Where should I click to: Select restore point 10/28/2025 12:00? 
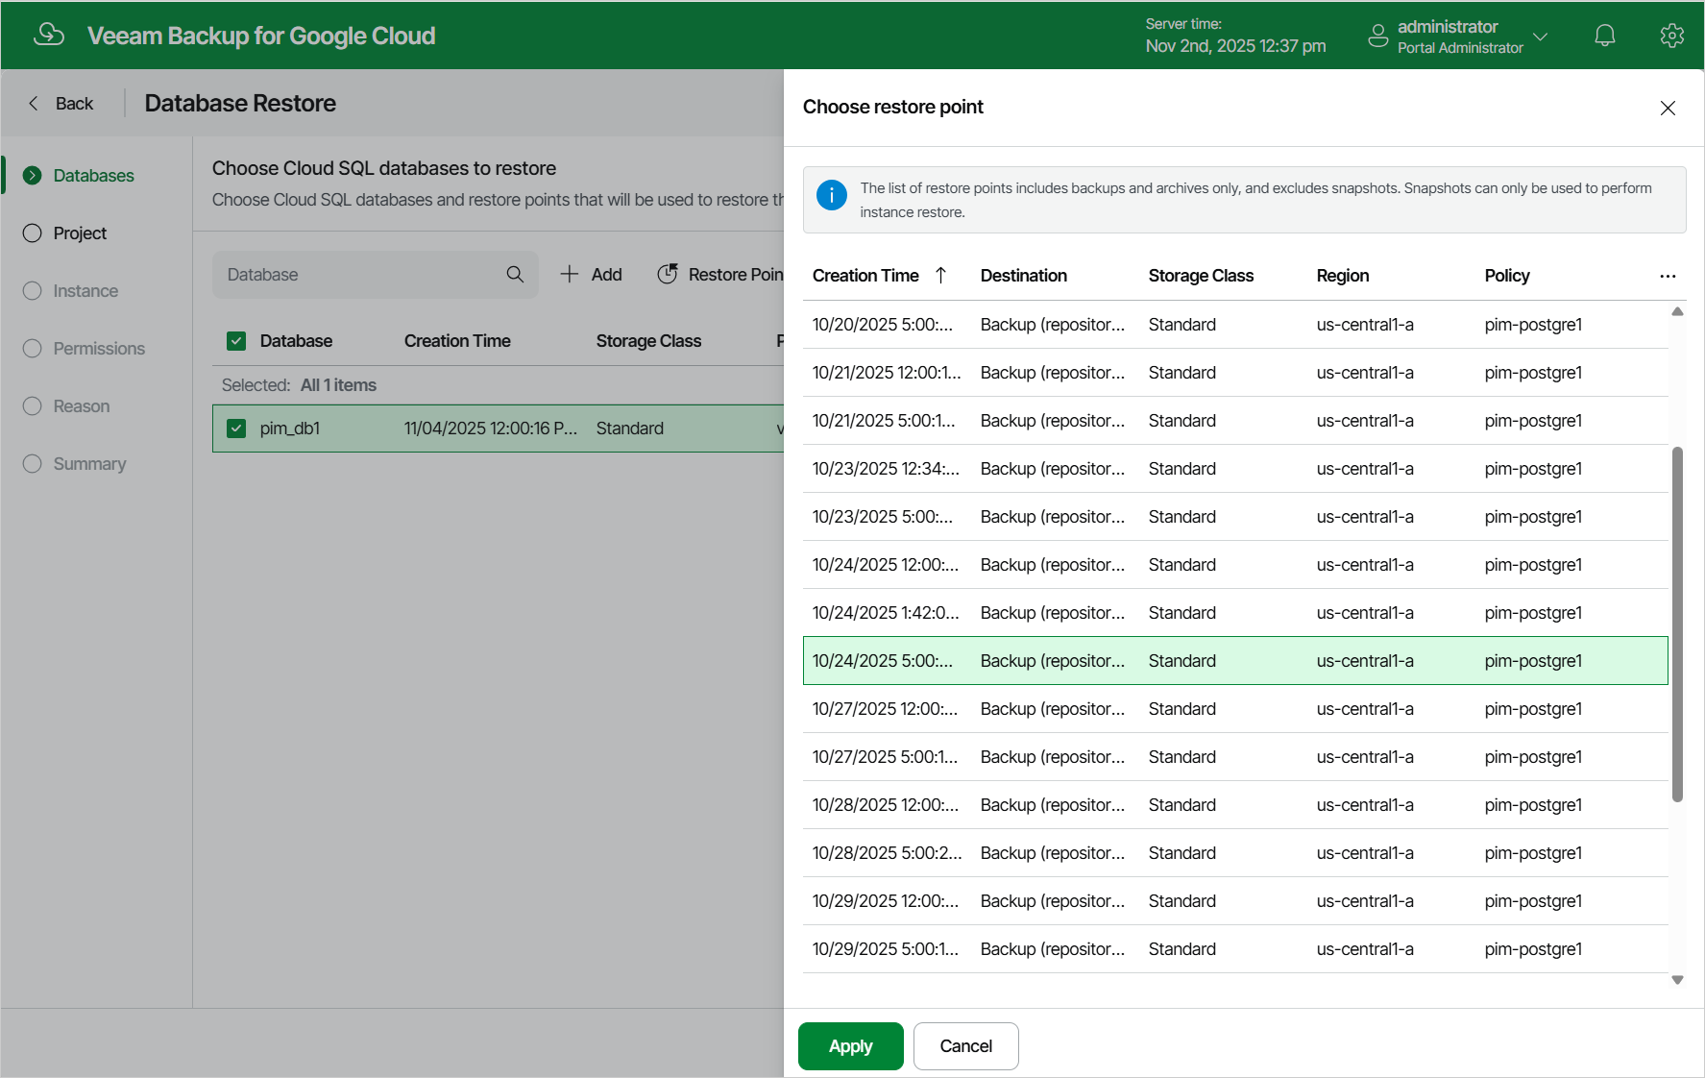click(x=1235, y=805)
